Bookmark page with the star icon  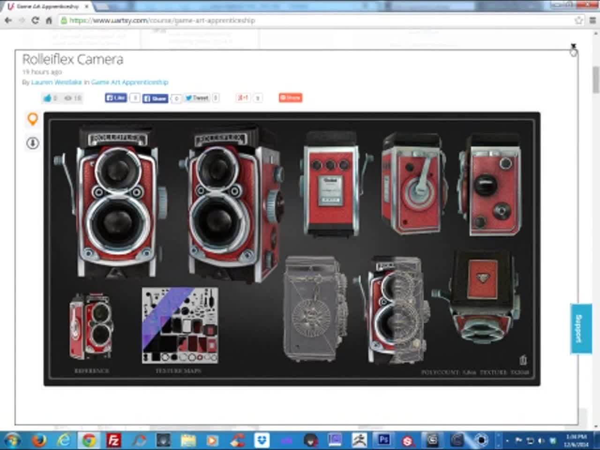pyautogui.click(x=579, y=20)
